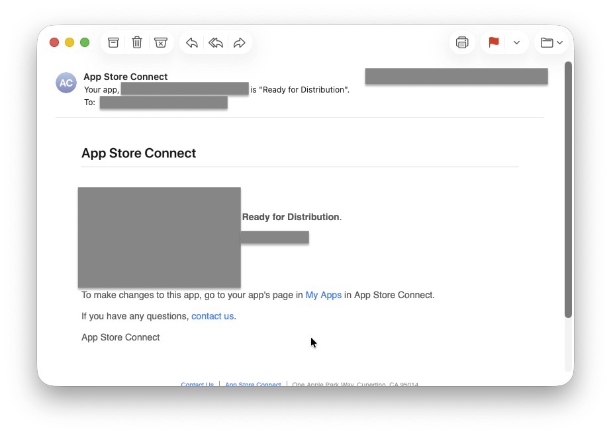The width and height of the screenshot is (611, 435).
Task: Click the vertical scrollbar of the message
Action: pos(569,190)
